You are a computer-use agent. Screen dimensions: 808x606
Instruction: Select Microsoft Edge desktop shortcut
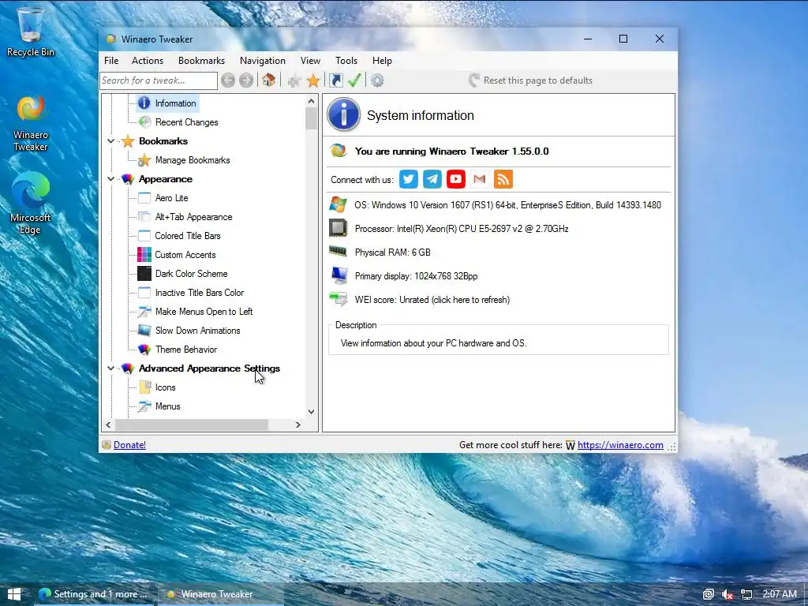[31, 204]
